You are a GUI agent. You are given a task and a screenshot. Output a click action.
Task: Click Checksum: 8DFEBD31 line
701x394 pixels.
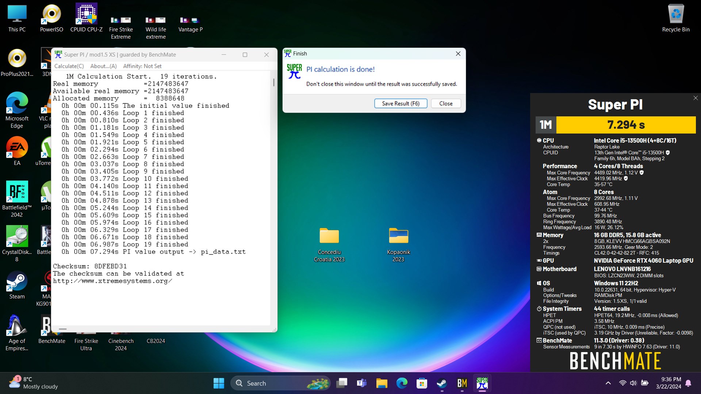90,266
